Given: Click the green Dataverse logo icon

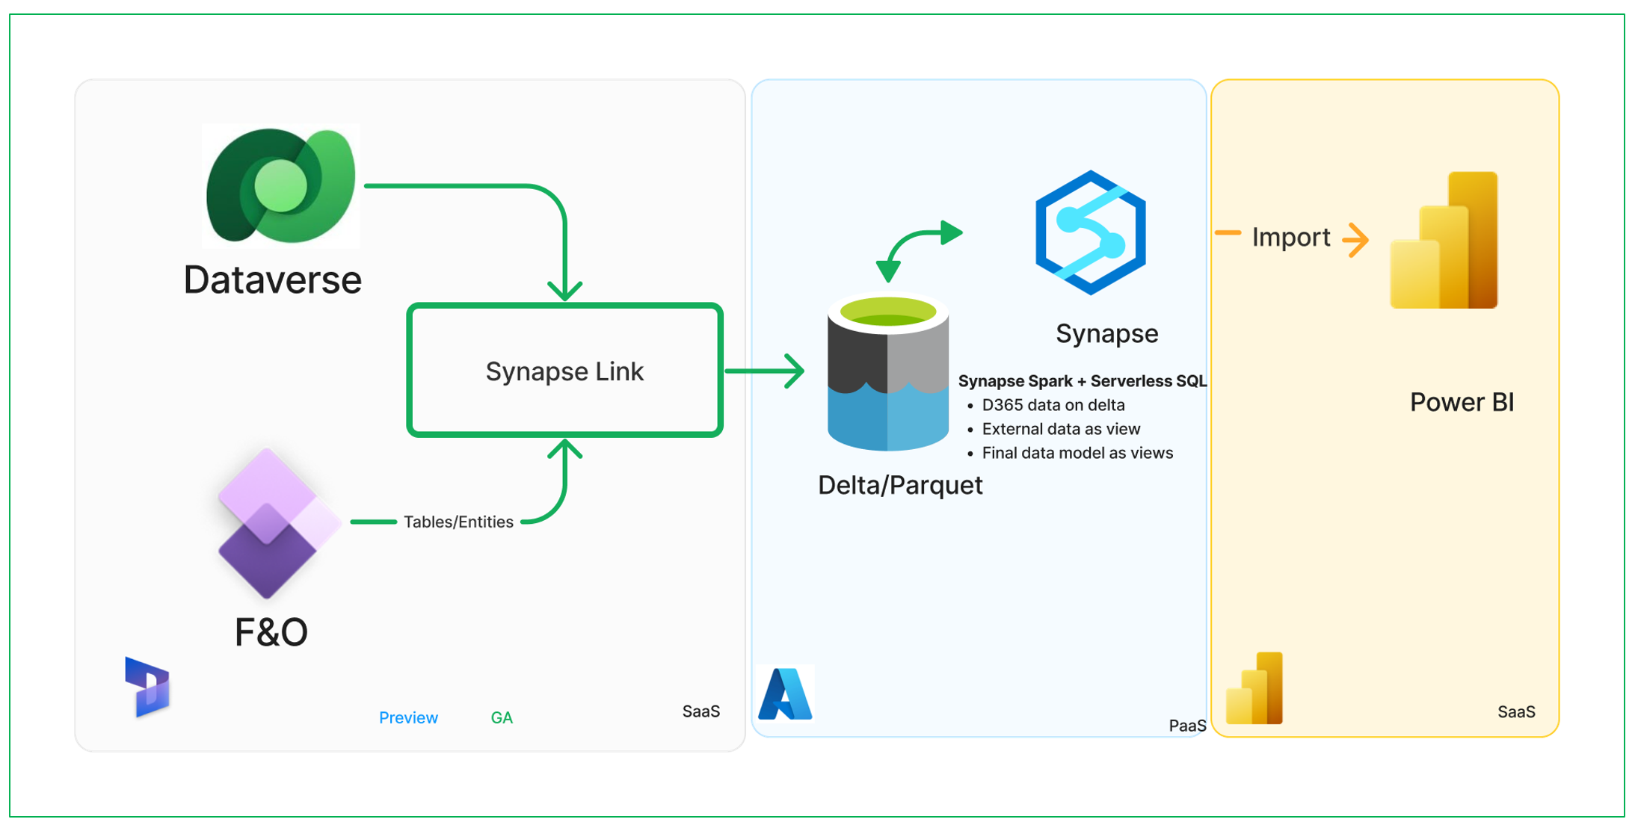Looking at the screenshot, I should point(280,185).
